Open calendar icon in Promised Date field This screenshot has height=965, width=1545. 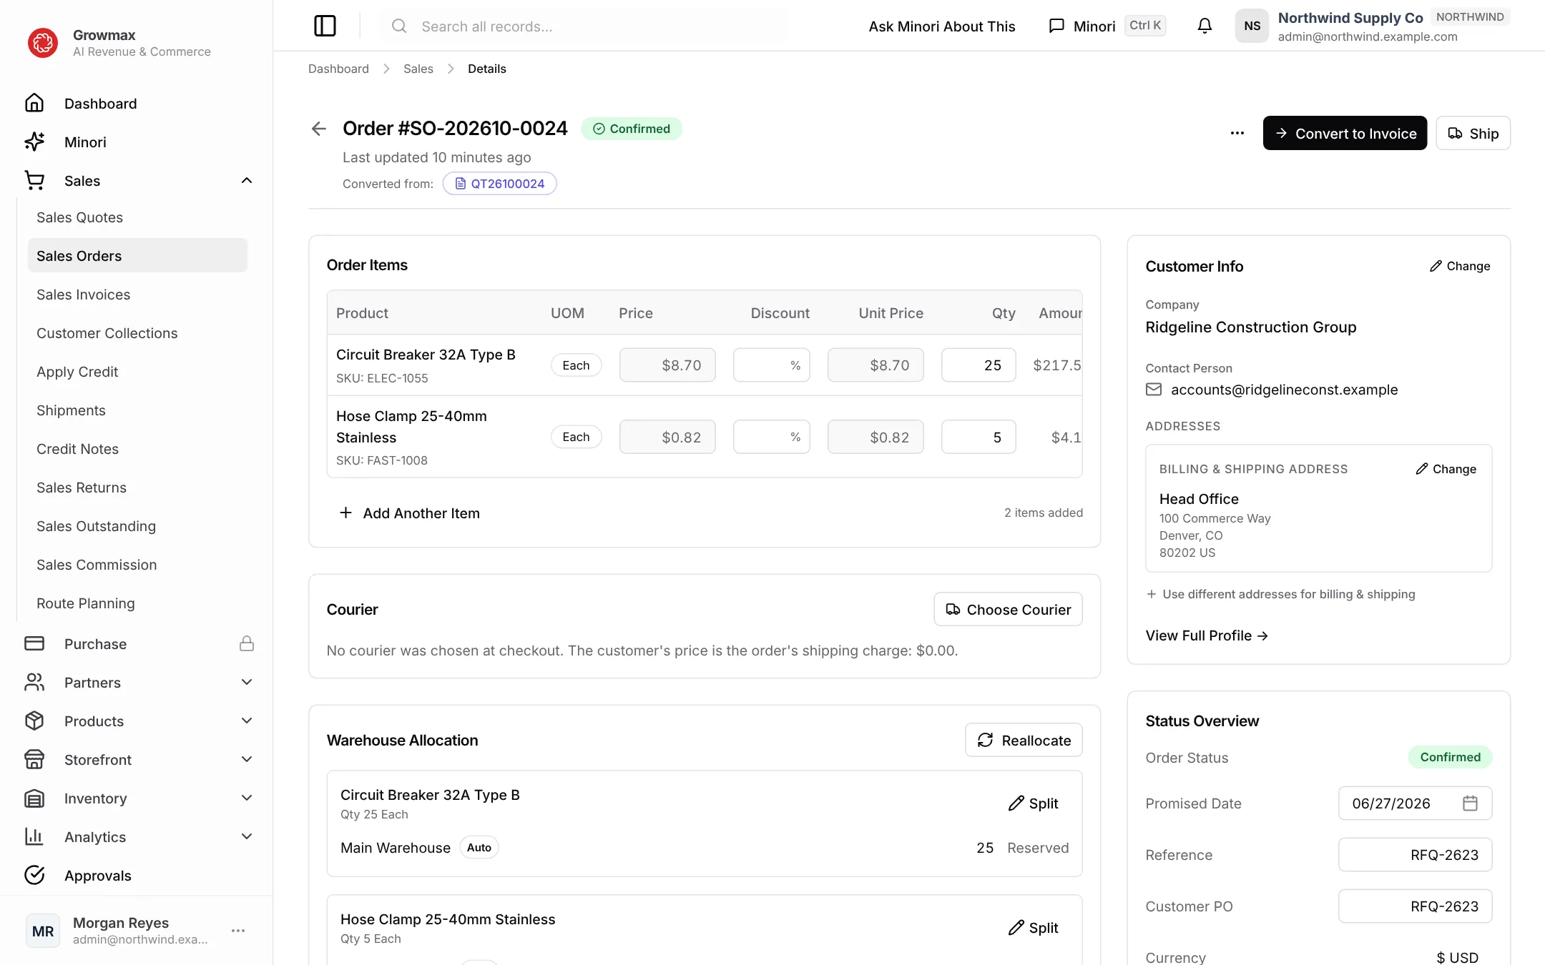pos(1470,803)
